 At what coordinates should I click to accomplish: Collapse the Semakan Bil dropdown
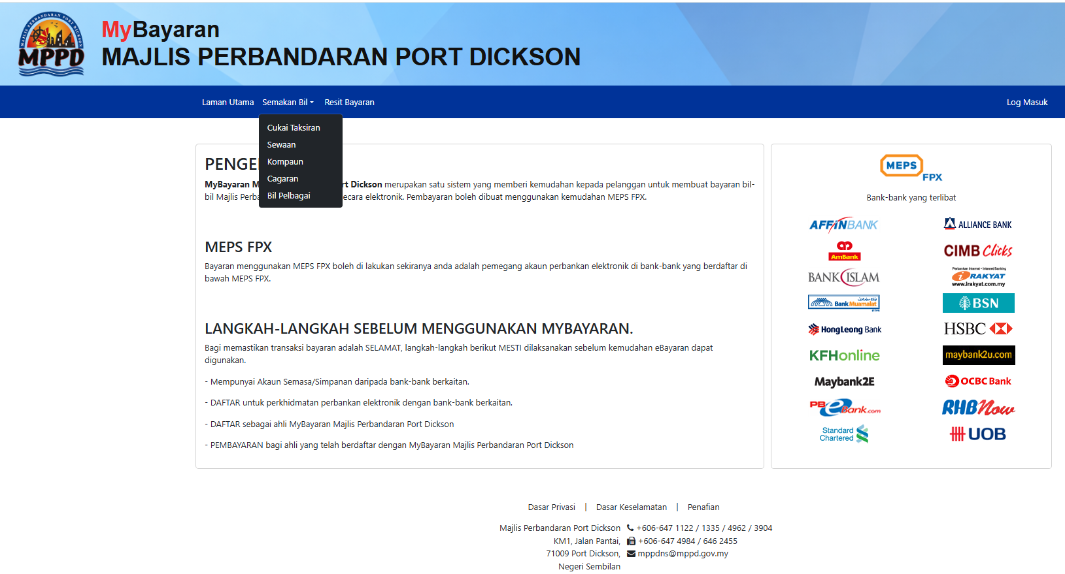[288, 103]
